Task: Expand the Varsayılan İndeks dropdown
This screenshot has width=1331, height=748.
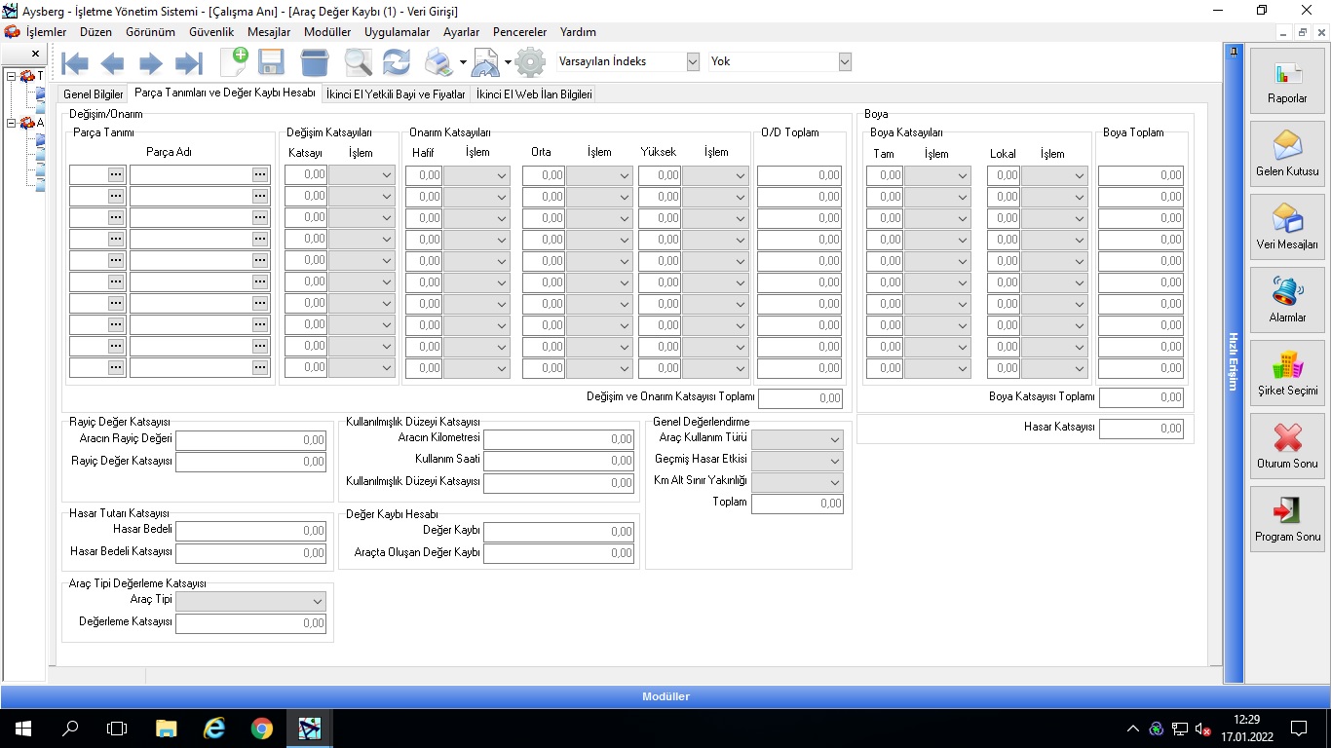Action: [693, 61]
